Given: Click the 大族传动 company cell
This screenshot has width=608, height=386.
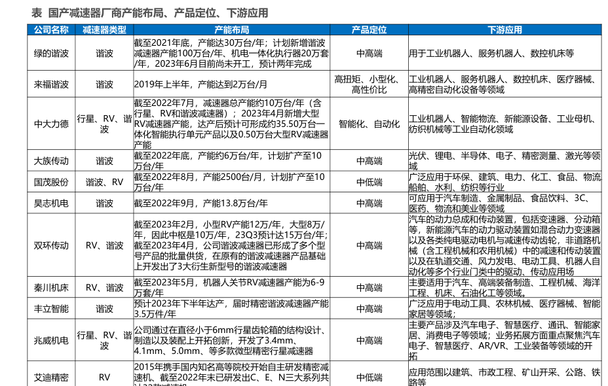Looking at the screenshot, I should [x=51, y=160].
